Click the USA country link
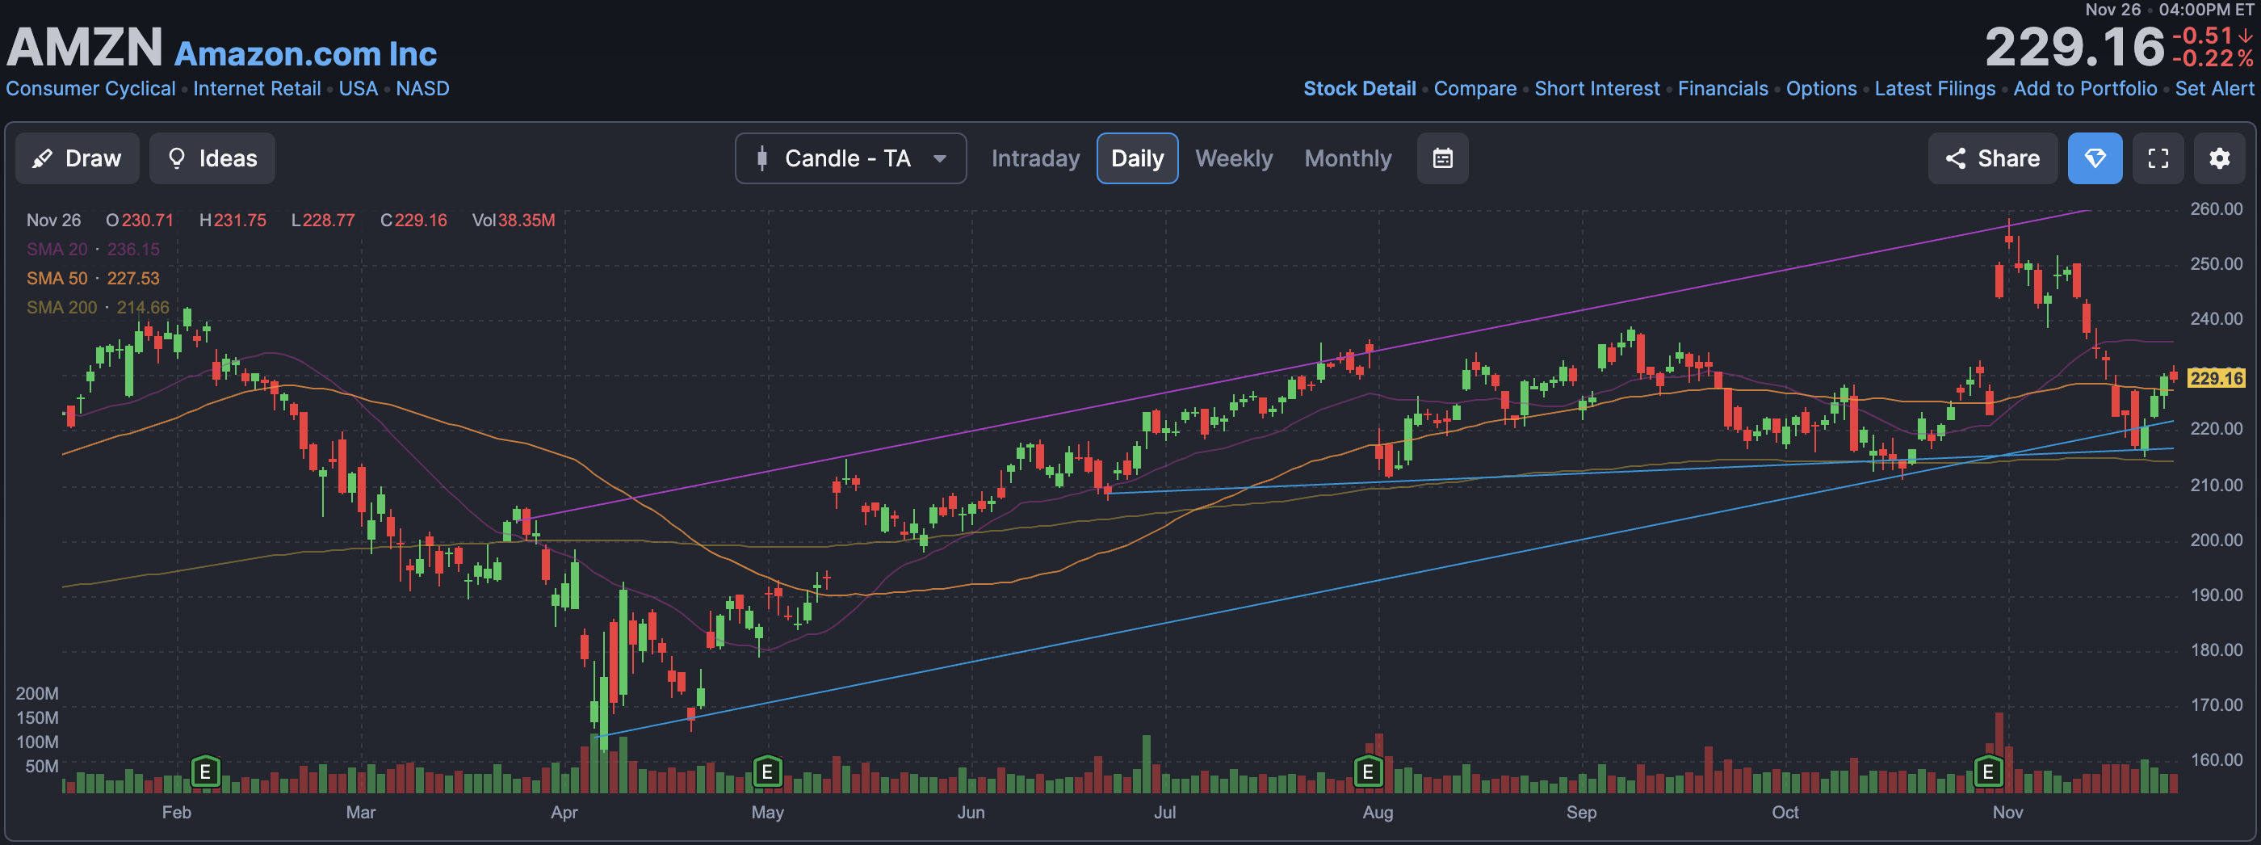This screenshot has width=2261, height=845. (358, 89)
